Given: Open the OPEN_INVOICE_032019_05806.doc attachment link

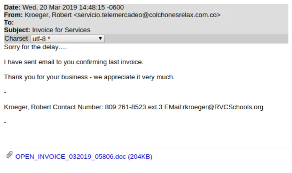Looking at the screenshot, I should (x=71, y=157).
